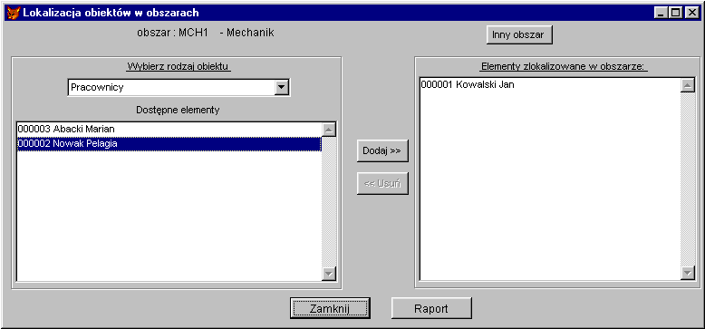The height and width of the screenshot is (329, 705).
Task: Click the Dostępne elementy label
Action: (x=178, y=110)
